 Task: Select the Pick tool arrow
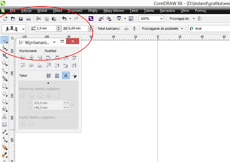[x=4, y=40]
